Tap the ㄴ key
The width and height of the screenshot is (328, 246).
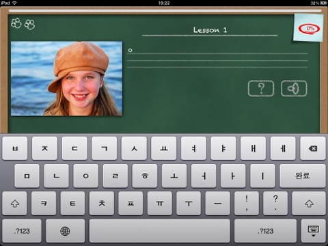[x=56, y=176]
